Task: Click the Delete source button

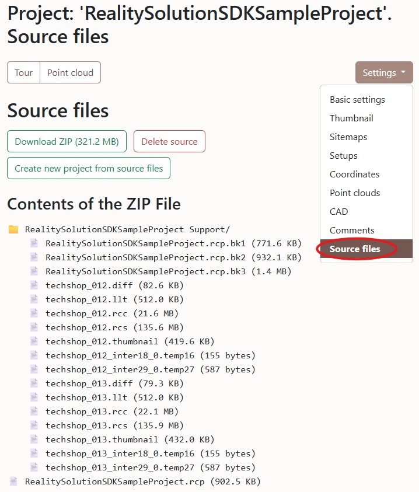Action: (x=169, y=142)
